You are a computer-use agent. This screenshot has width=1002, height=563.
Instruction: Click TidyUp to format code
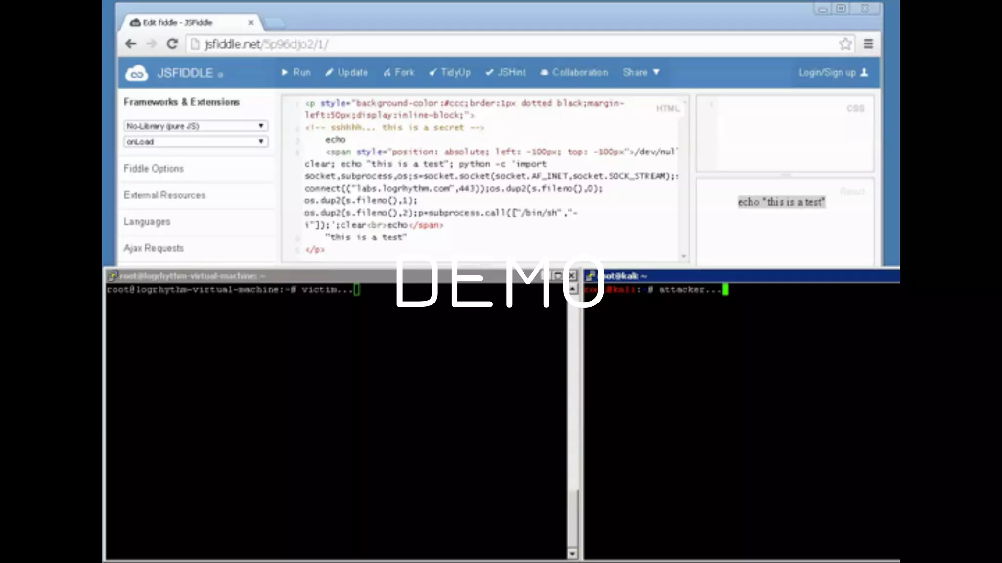[450, 72]
